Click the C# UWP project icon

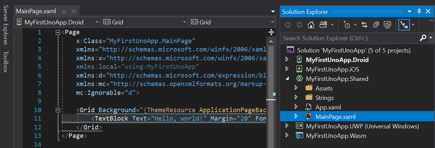click(x=299, y=126)
